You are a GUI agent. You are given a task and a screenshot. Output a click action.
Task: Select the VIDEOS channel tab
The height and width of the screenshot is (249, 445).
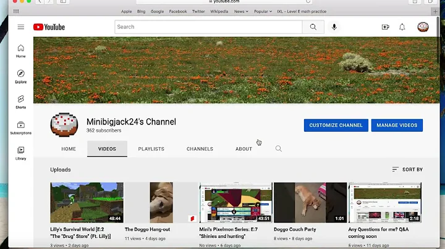click(107, 149)
